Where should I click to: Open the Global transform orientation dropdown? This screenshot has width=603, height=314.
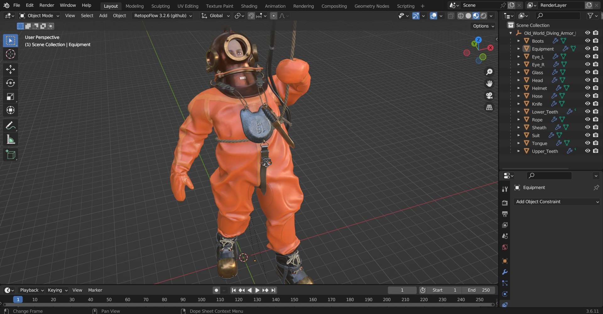[216, 16]
